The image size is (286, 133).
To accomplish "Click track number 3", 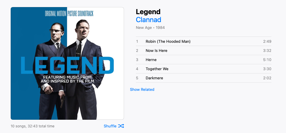I will [137, 60].
